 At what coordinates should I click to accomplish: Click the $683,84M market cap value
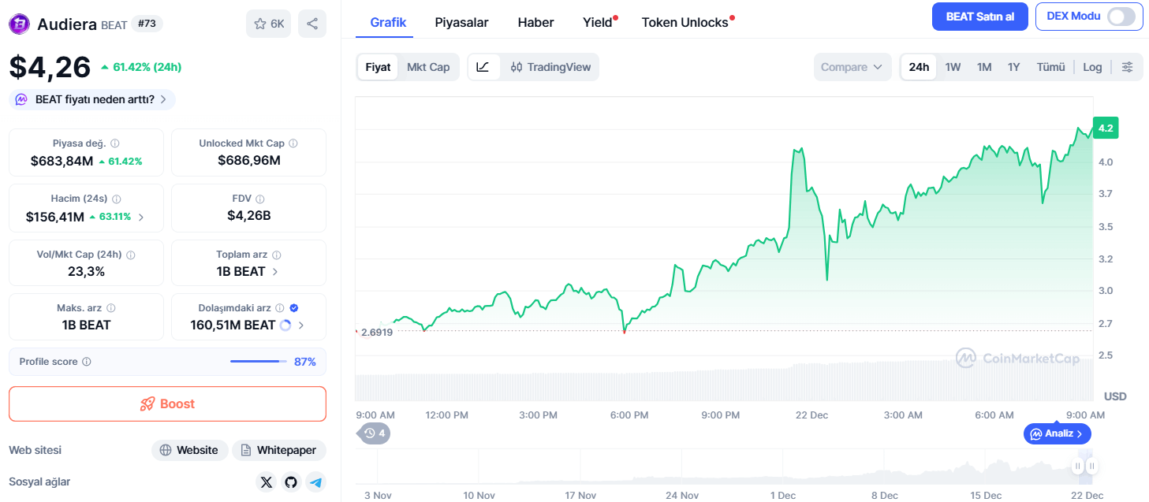click(x=62, y=161)
